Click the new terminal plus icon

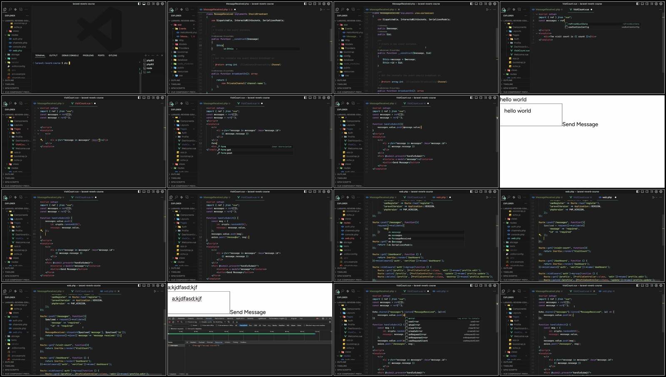(x=146, y=55)
